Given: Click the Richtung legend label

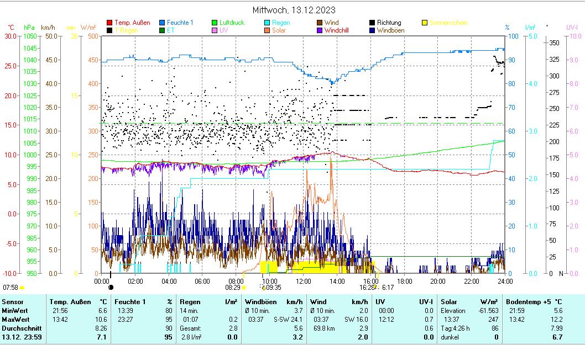Looking at the screenshot, I should (x=389, y=23).
